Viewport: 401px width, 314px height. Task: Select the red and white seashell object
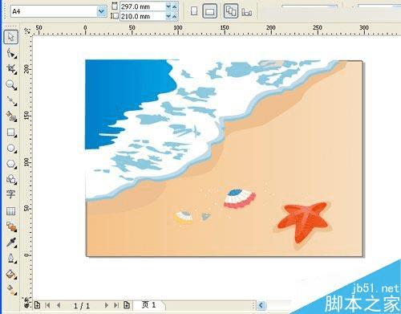coord(239,198)
